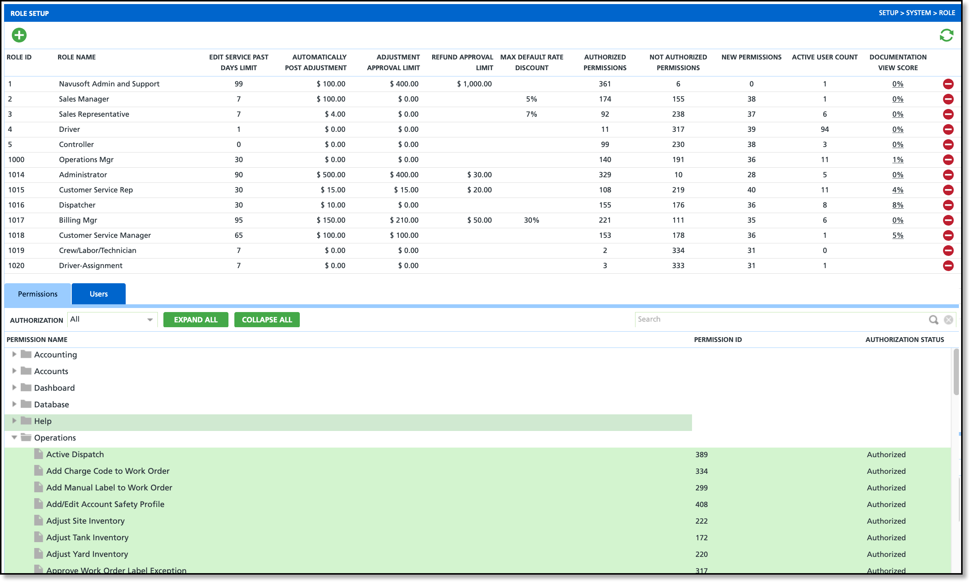Click the green add role plus icon
The height and width of the screenshot is (582, 970).
(x=19, y=35)
